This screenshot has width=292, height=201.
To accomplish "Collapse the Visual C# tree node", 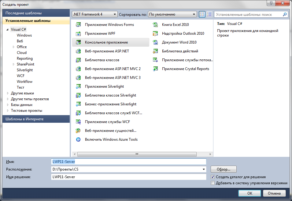I will point(7,30).
